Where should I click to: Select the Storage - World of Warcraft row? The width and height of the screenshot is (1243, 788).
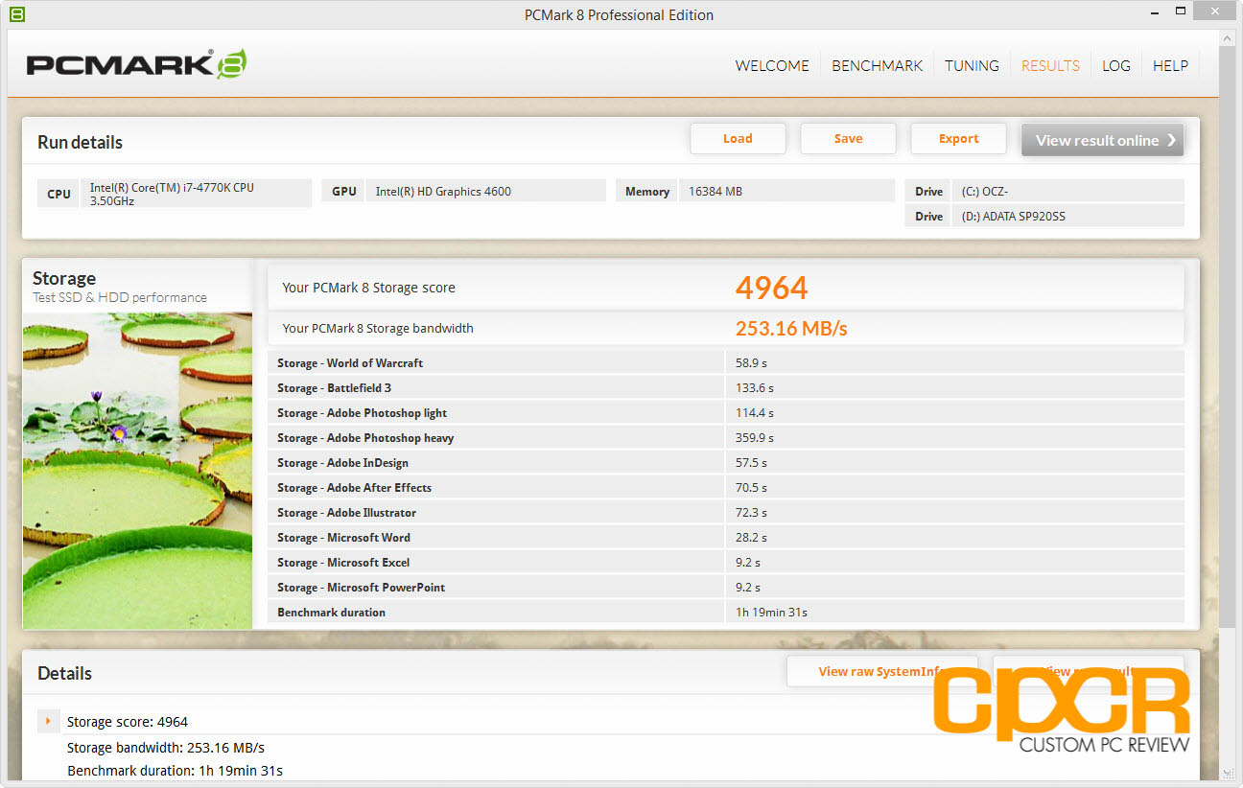[726, 363]
